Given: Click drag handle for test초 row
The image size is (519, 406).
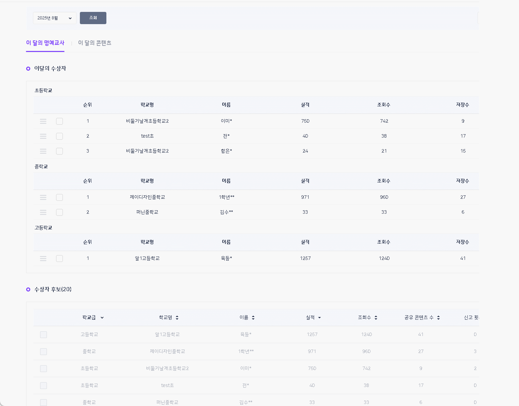Looking at the screenshot, I should [43, 136].
